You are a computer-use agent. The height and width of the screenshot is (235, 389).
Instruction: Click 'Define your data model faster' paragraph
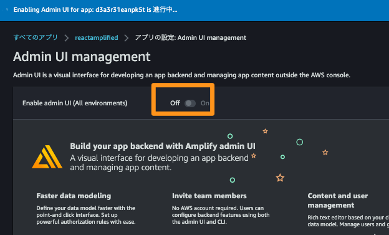pyautogui.click(x=86, y=215)
